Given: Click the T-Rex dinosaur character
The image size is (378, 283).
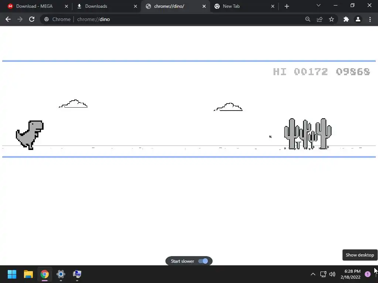Looking at the screenshot, I should click(30, 135).
